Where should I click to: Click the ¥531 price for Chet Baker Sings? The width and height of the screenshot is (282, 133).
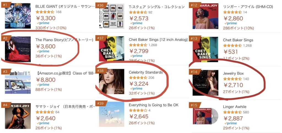(231, 52)
